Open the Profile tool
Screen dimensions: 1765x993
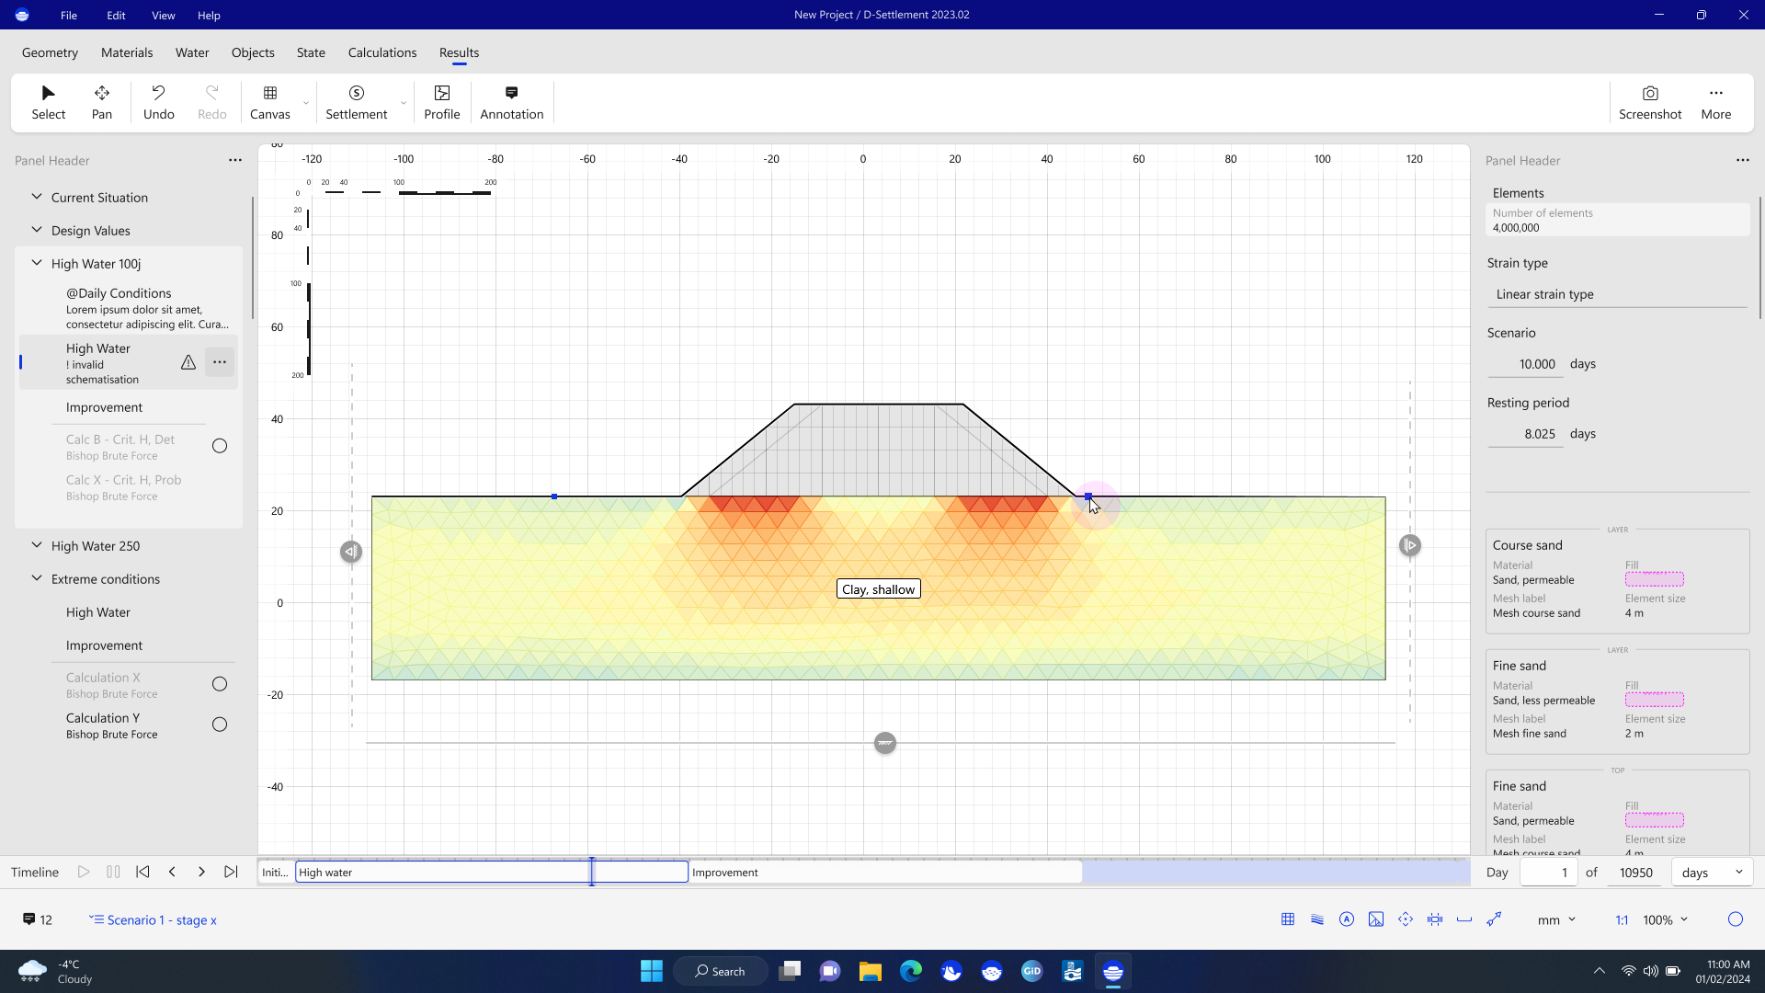pyautogui.click(x=441, y=102)
